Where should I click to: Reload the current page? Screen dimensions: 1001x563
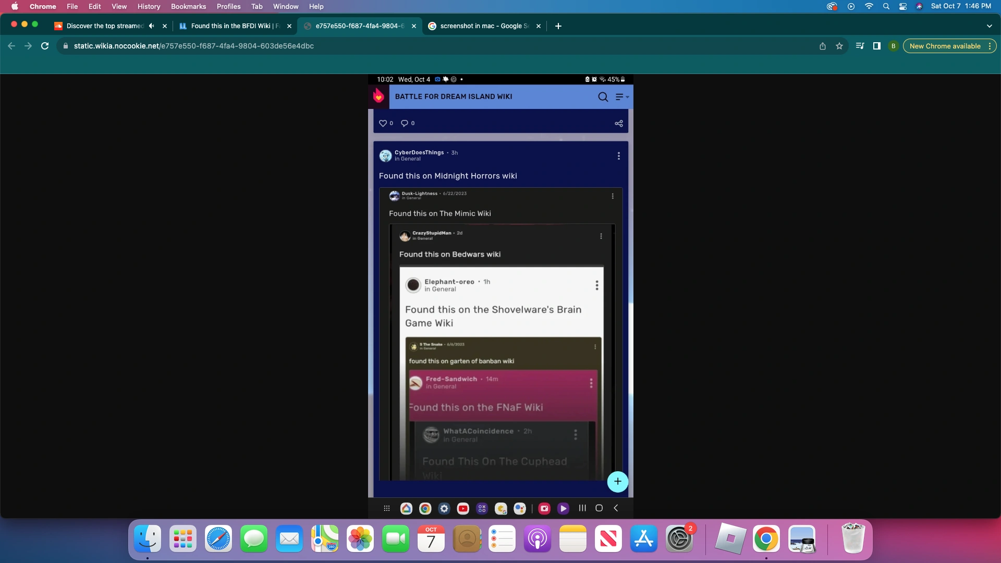tap(45, 46)
